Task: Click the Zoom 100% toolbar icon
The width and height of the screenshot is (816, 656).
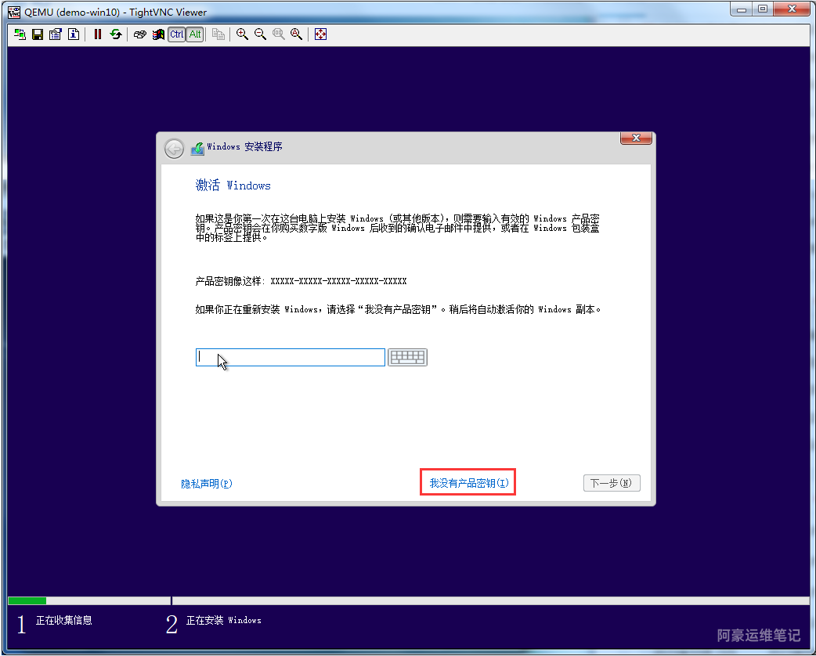Action: 279,34
